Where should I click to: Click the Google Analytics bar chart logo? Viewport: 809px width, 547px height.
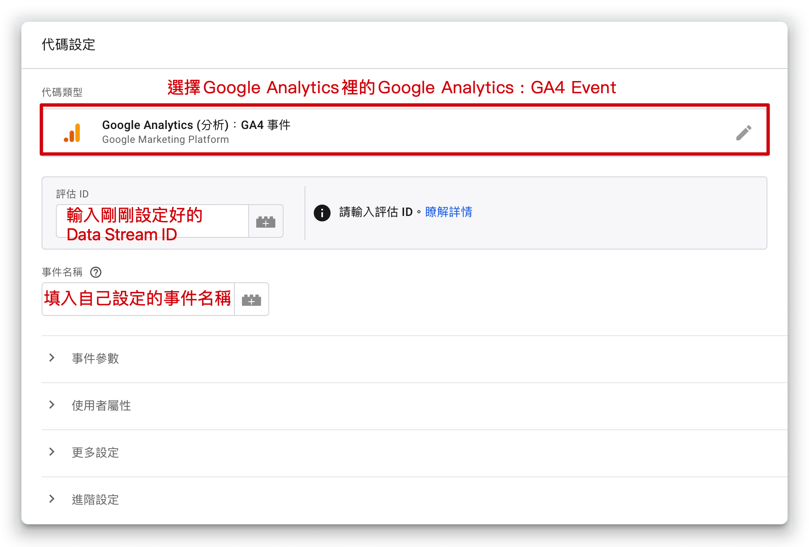(x=73, y=133)
